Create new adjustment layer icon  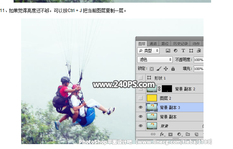179,134
